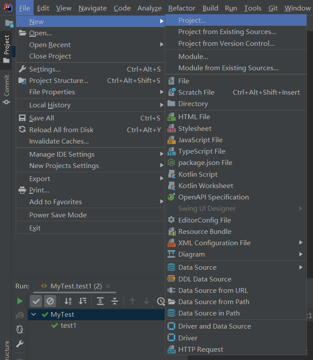Click the HTML File icon
The width and height of the screenshot is (313, 360).
(171, 117)
